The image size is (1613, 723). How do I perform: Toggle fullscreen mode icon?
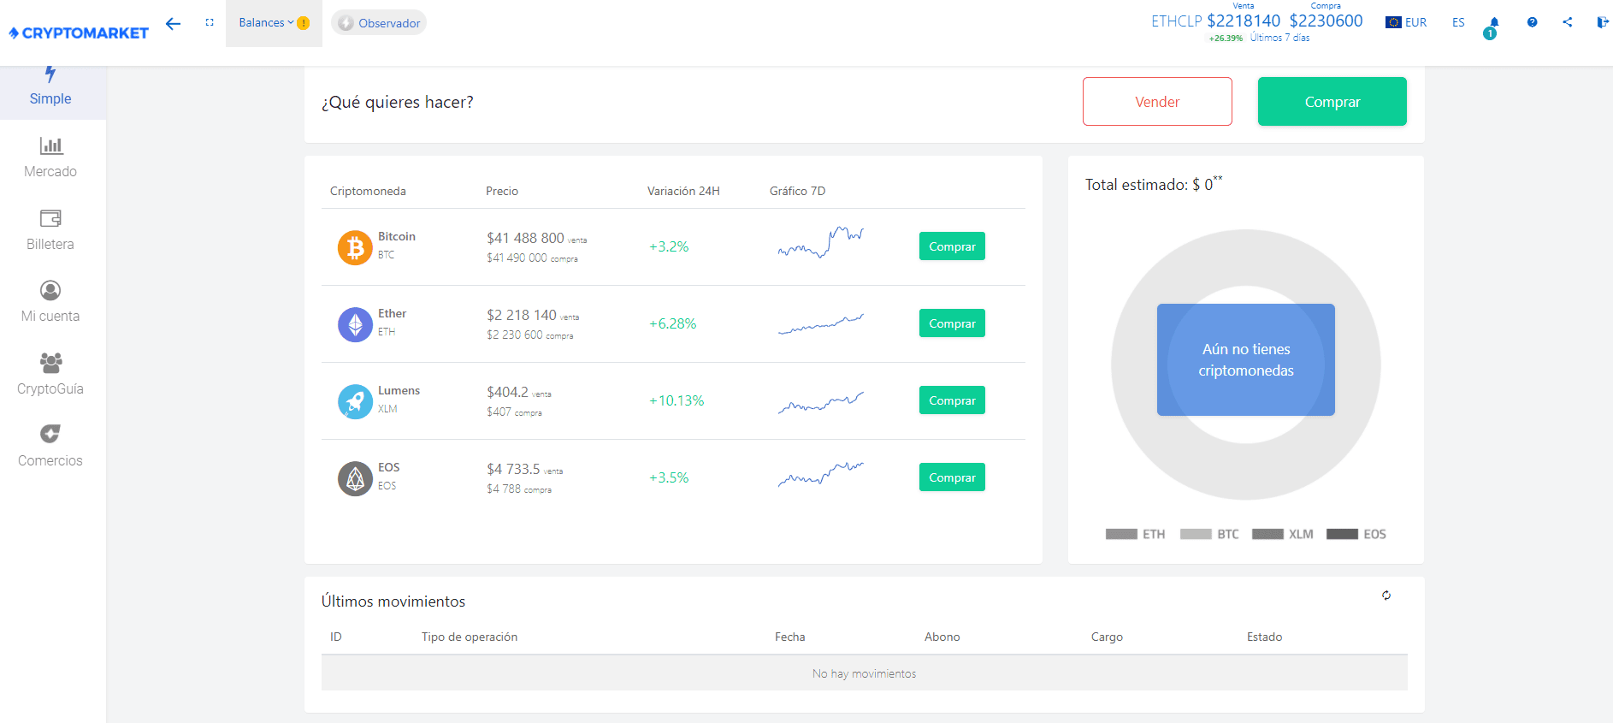(210, 22)
